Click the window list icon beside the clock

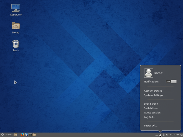pos(181,135)
